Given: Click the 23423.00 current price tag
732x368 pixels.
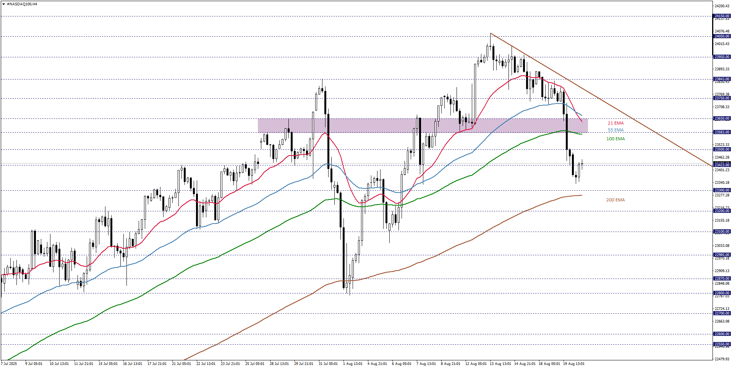Looking at the screenshot, I should click(722, 165).
